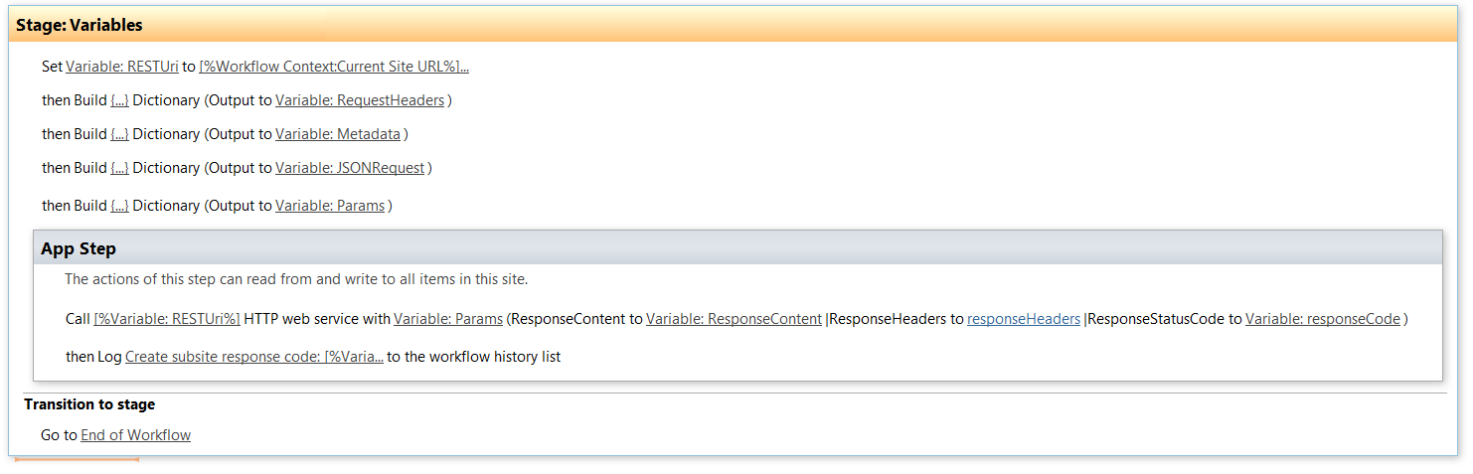
Task: Open dictionary builder for the JSONRequest line
Action: tap(119, 168)
